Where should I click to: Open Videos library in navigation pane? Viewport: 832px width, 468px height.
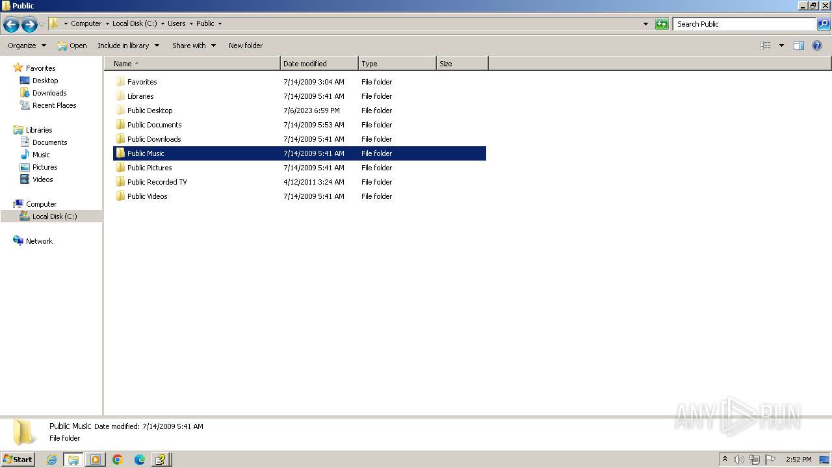point(36,179)
